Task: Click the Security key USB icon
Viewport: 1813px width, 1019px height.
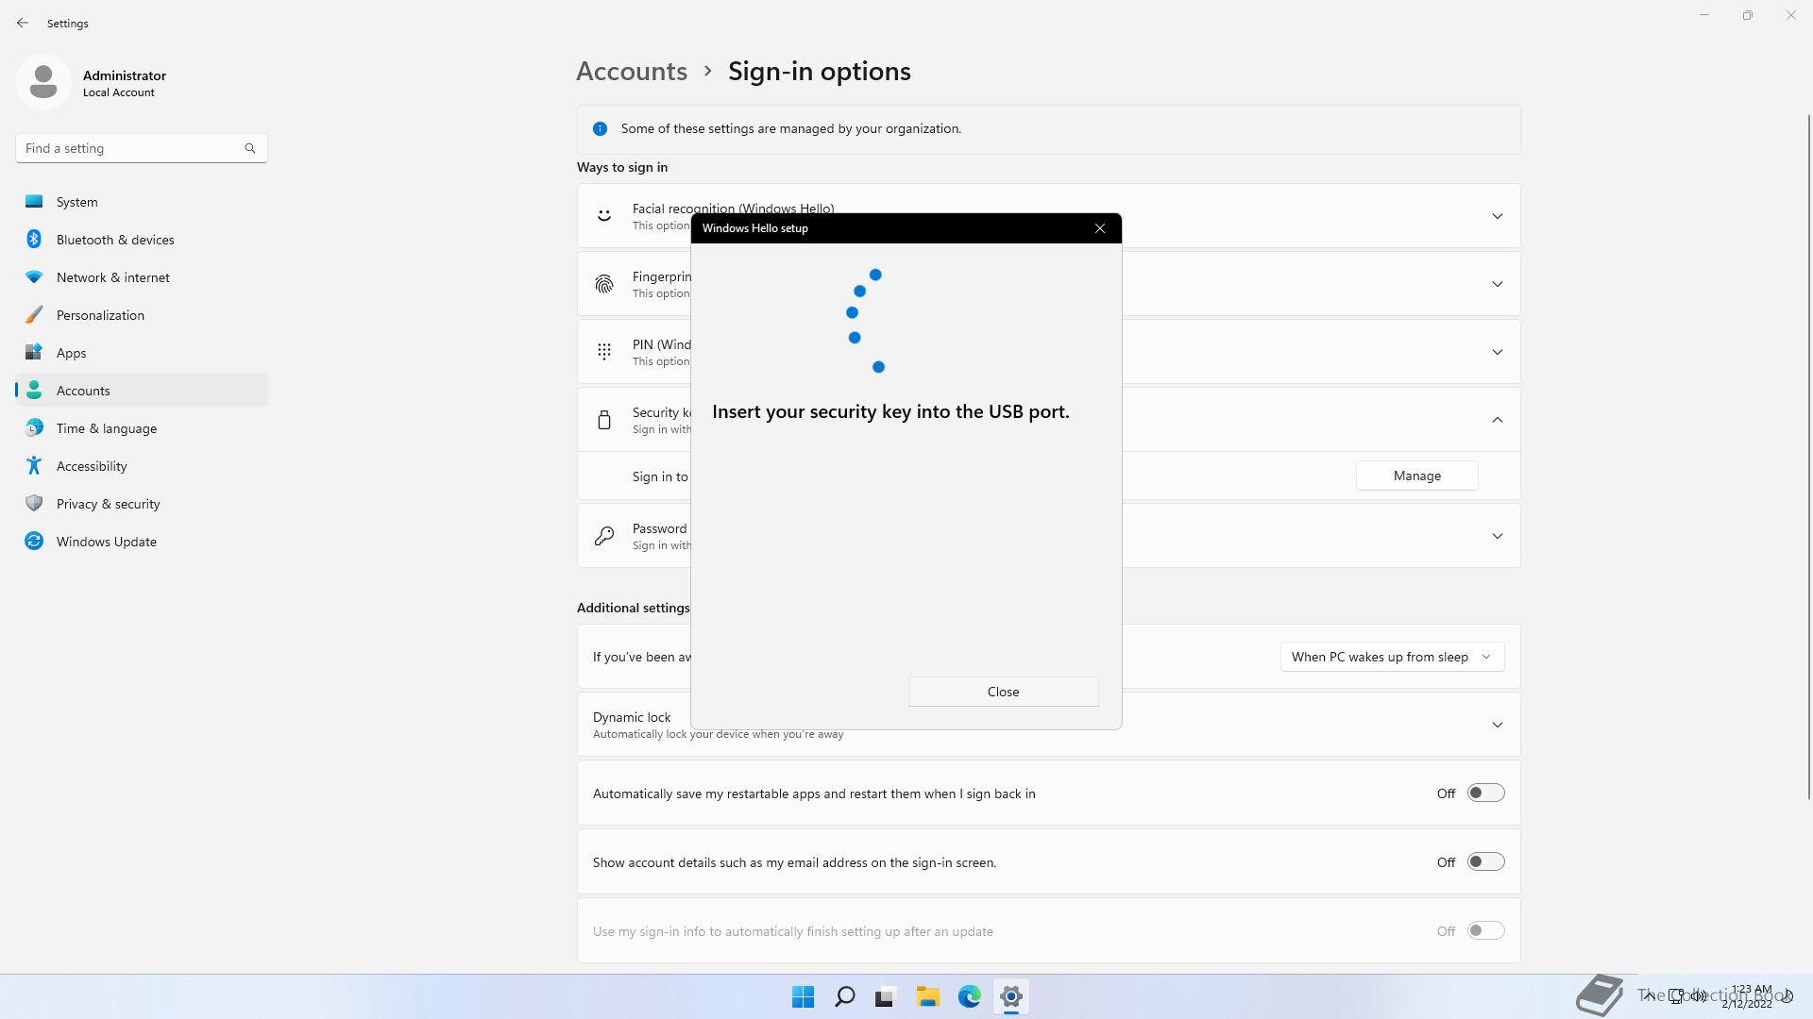Action: tap(604, 420)
